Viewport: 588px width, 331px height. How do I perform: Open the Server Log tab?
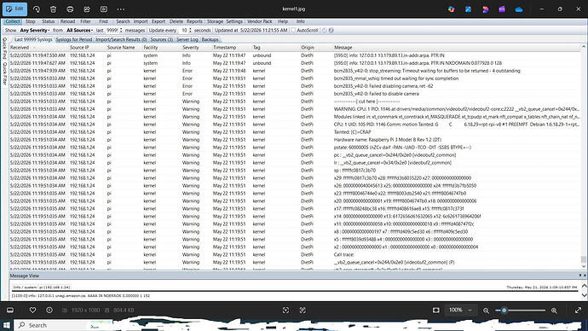coord(187,39)
